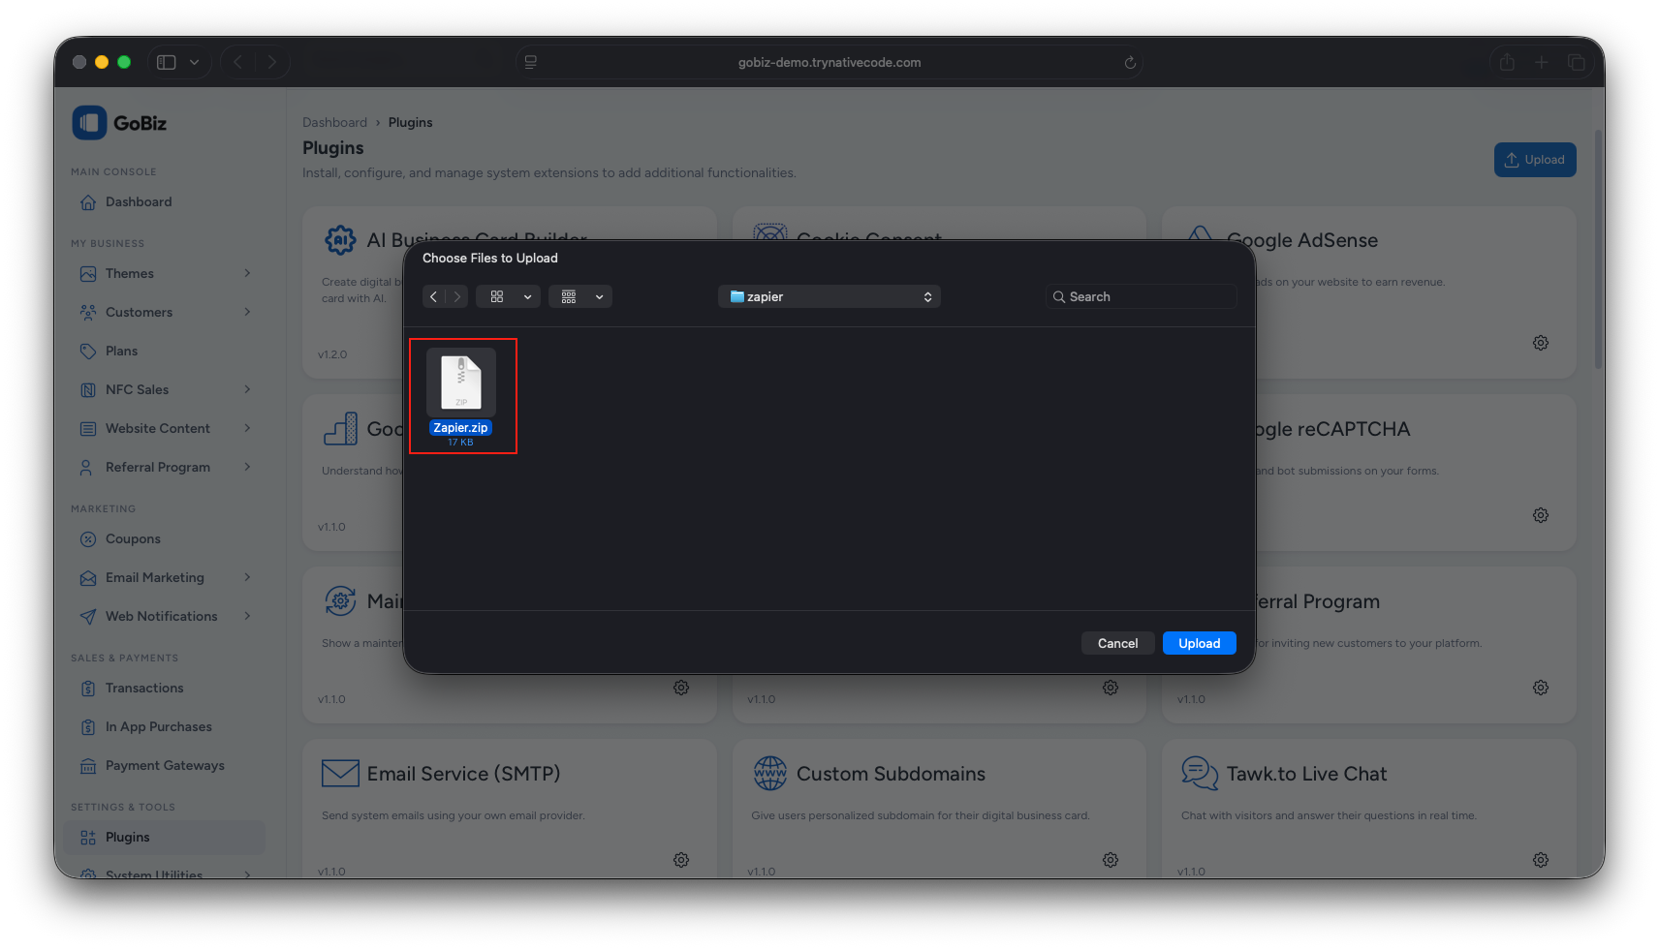The image size is (1659, 950).
Task: Go back in file dialog navigation
Action: point(433,296)
